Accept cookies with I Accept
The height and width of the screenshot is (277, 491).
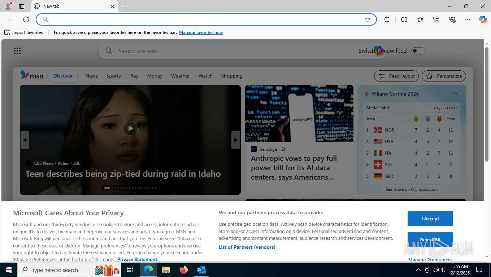pos(430,219)
